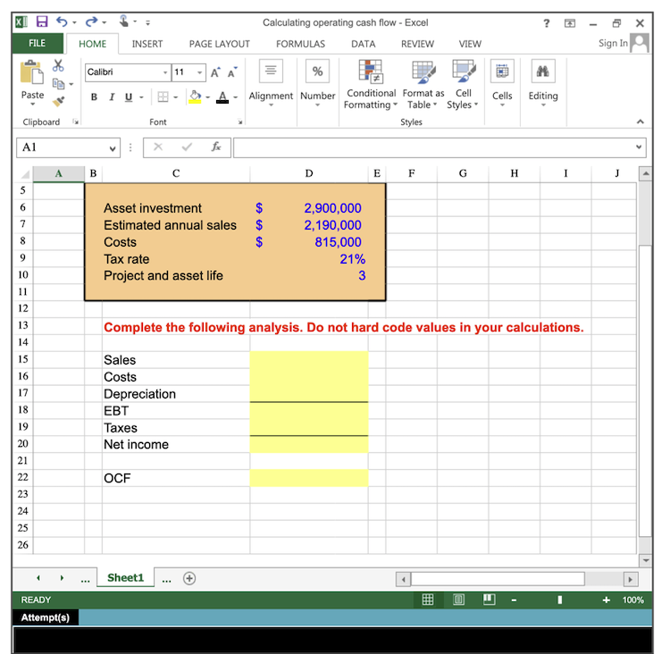Open the underline style dropdown arrow

click(x=141, y=97)
